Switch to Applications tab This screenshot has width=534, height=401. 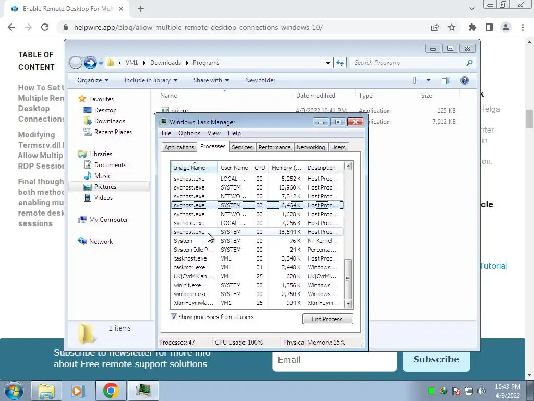pyautogui.click(x=179, y=147)
